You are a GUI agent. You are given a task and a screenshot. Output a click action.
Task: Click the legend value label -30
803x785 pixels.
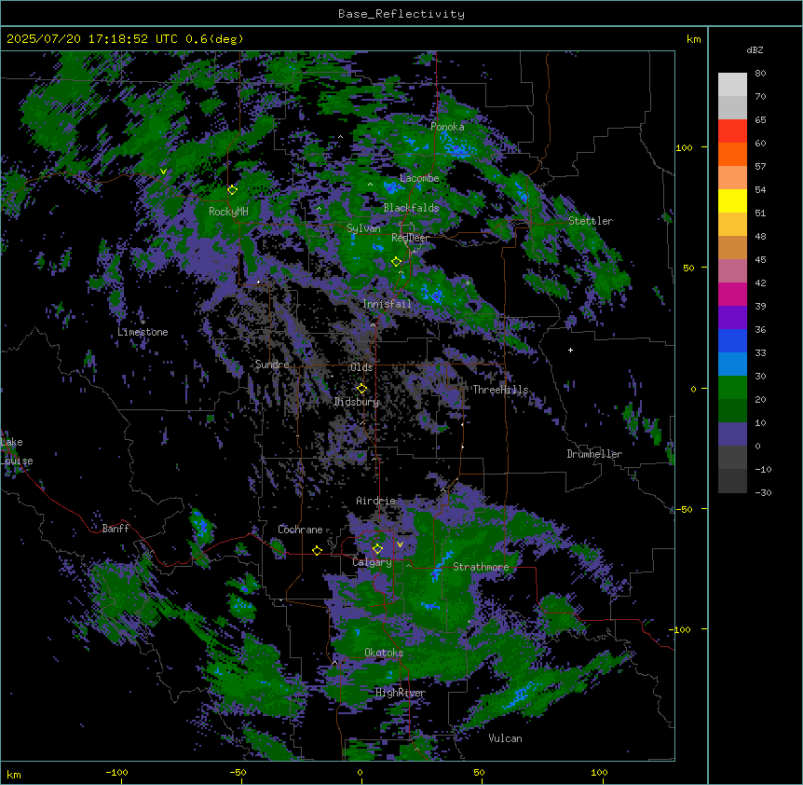pos(763,492)
